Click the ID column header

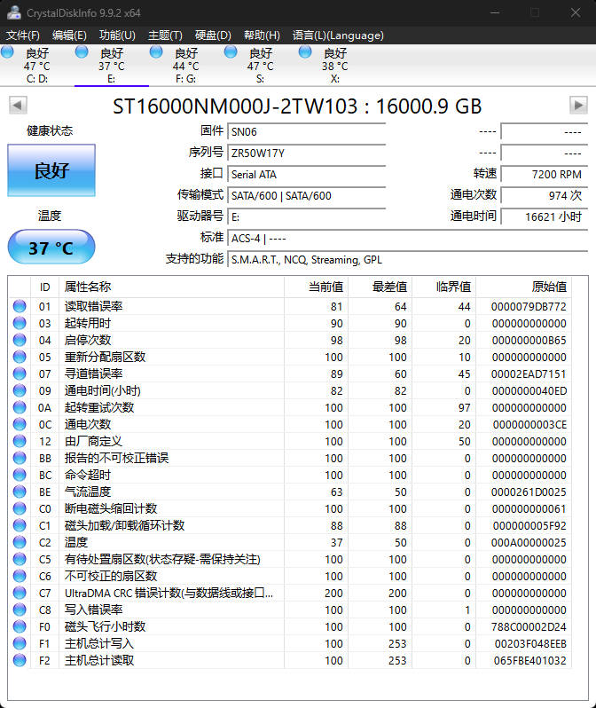44,287
